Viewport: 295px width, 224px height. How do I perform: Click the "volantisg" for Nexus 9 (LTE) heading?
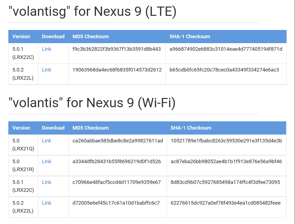tap(92, 11)
